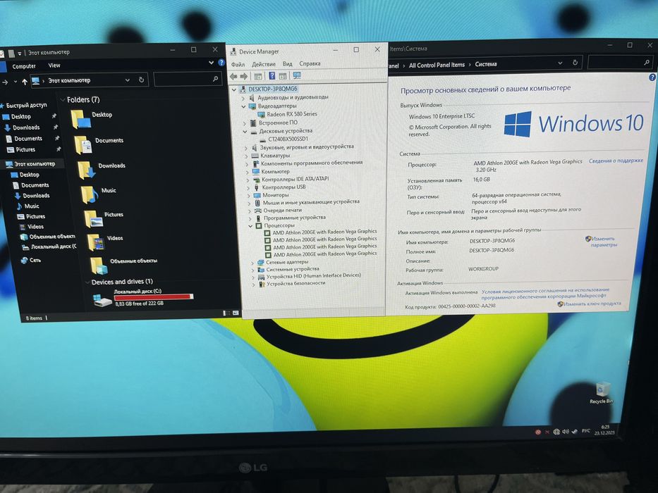
Task: Open Desktop folder icon in Folders list
Action: (x=80, y=119)
